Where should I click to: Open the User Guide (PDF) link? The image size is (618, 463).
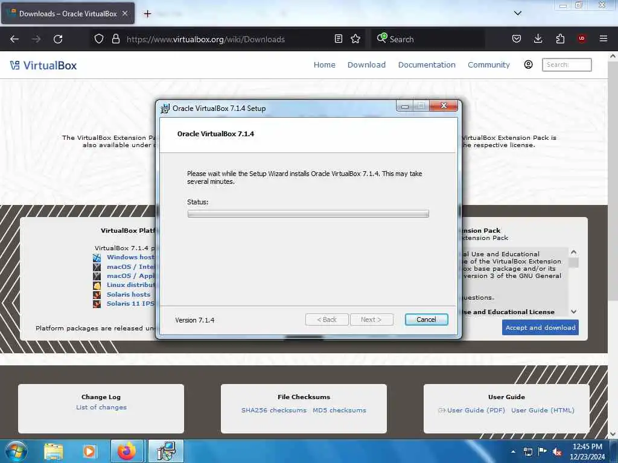[x=476, y=410]
